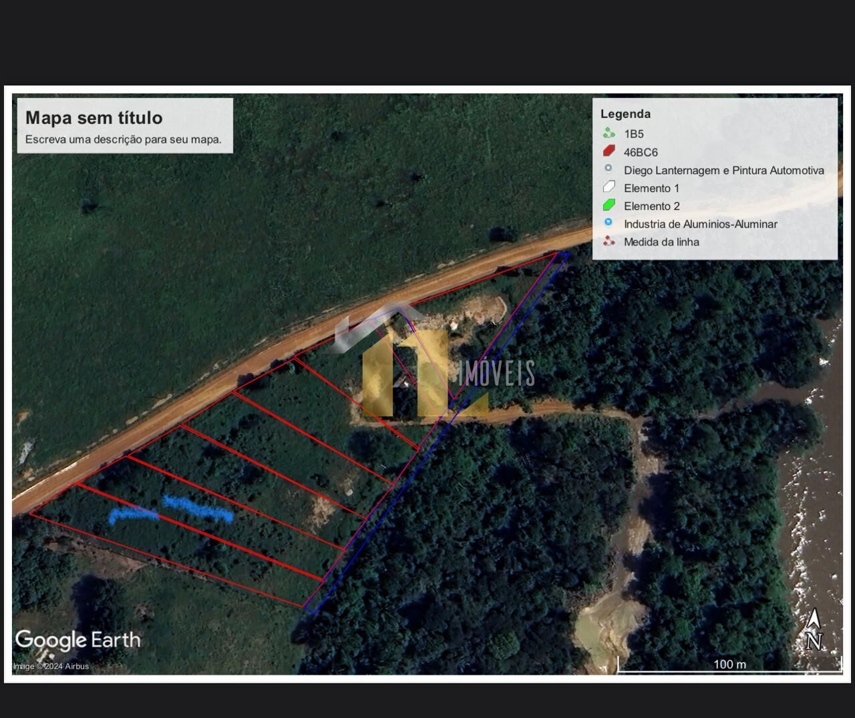This screenshot has width=855, height=718.
Task: Click the north arrow compass
Action: coord(813,629)
